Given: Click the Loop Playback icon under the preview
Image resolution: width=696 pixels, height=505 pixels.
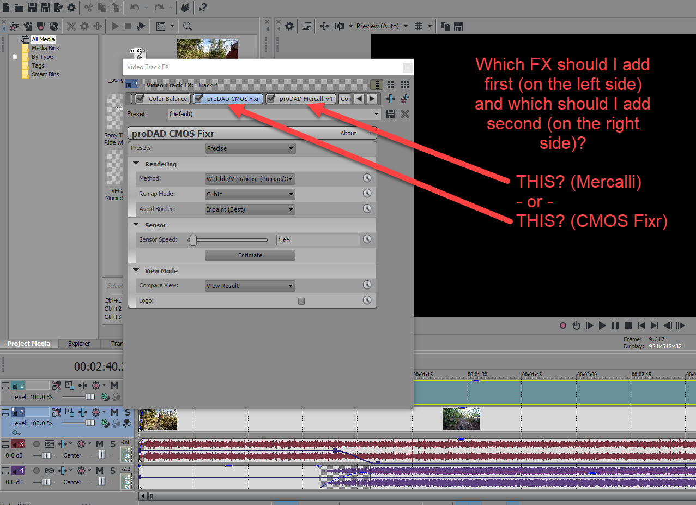Looking at the screenshot, I should point(576,326).
